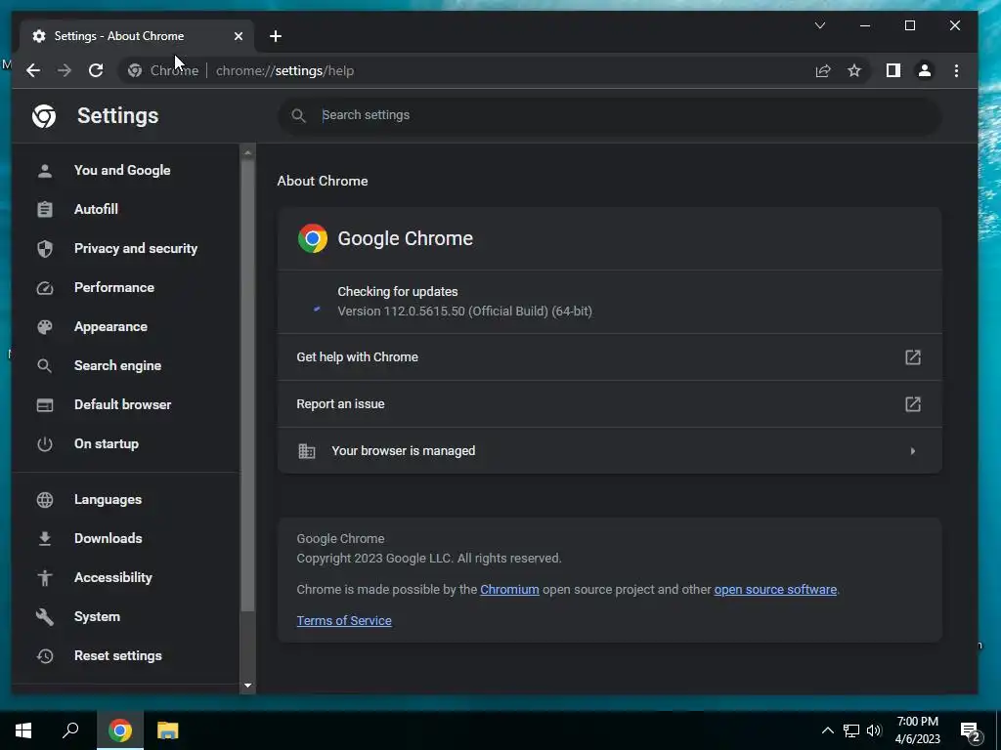Image resolution: width=1001 pixels, height=750 pixels.
Task: Click the About Chrome heading
Action: tap(323, 181)
